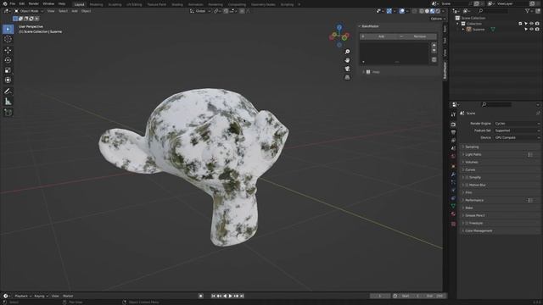This screenshot has height=305, width=543.
Task: Expand the Light Paths panel
Action: [x=501, y=154]
